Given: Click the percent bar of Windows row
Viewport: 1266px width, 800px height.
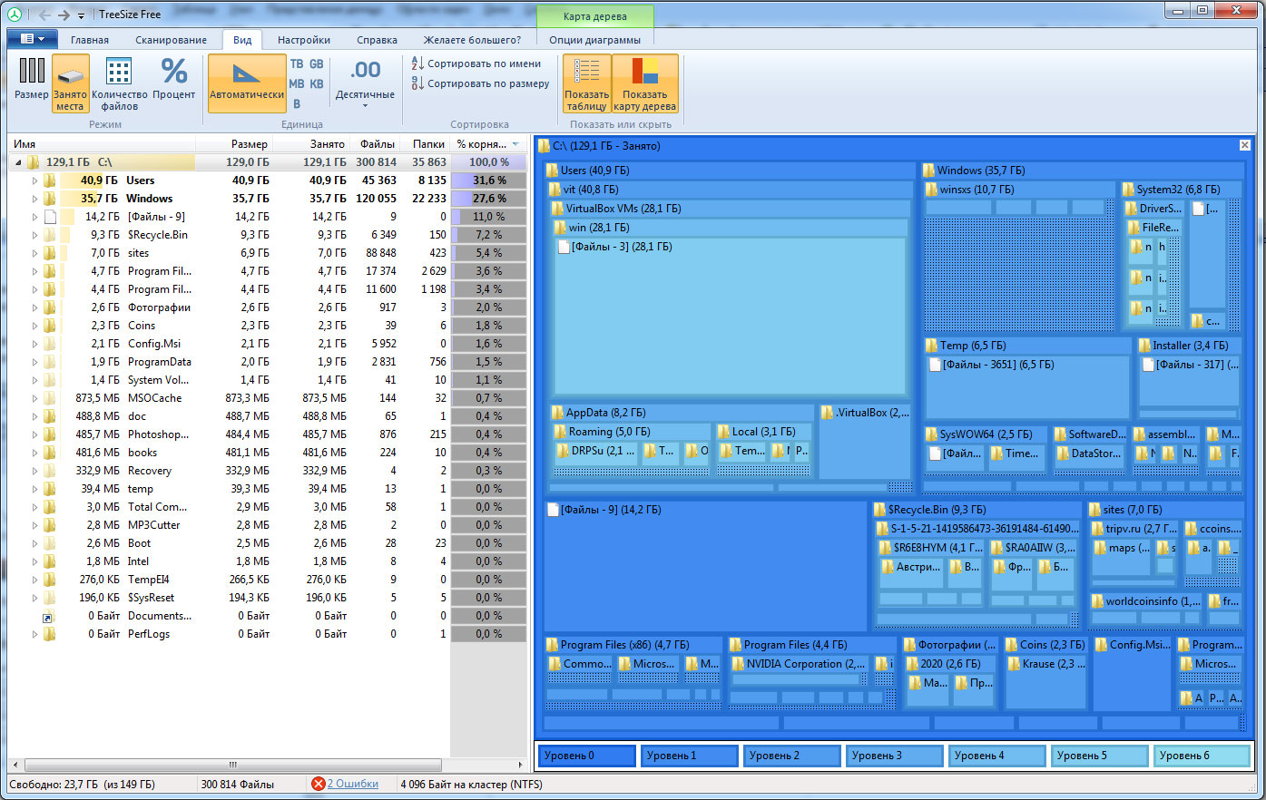Looking at the screenshot, I should click(488, 199).
